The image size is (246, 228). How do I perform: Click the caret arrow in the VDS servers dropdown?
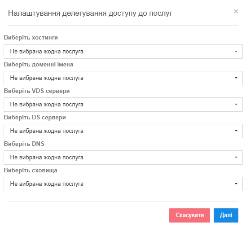(236, 105)
